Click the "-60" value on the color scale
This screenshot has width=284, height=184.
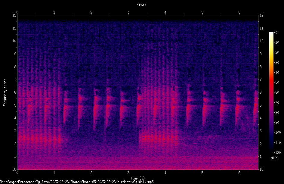276,92
